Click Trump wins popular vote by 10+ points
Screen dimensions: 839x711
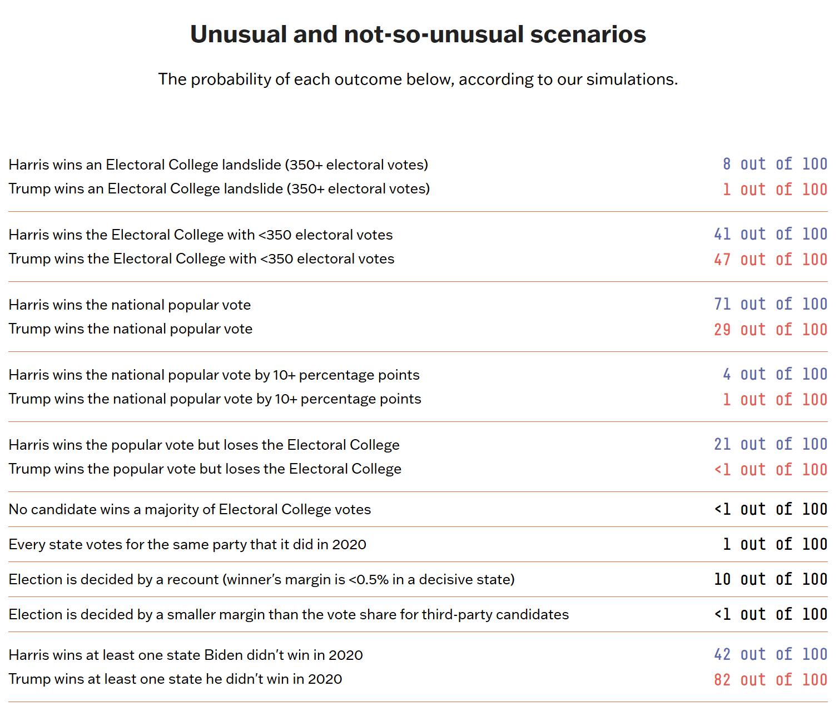tap(215, 399)
